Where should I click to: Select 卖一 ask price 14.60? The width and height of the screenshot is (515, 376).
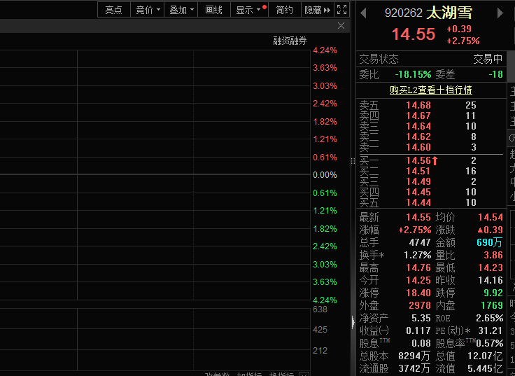pyautogui.click(x=418, y=147)
